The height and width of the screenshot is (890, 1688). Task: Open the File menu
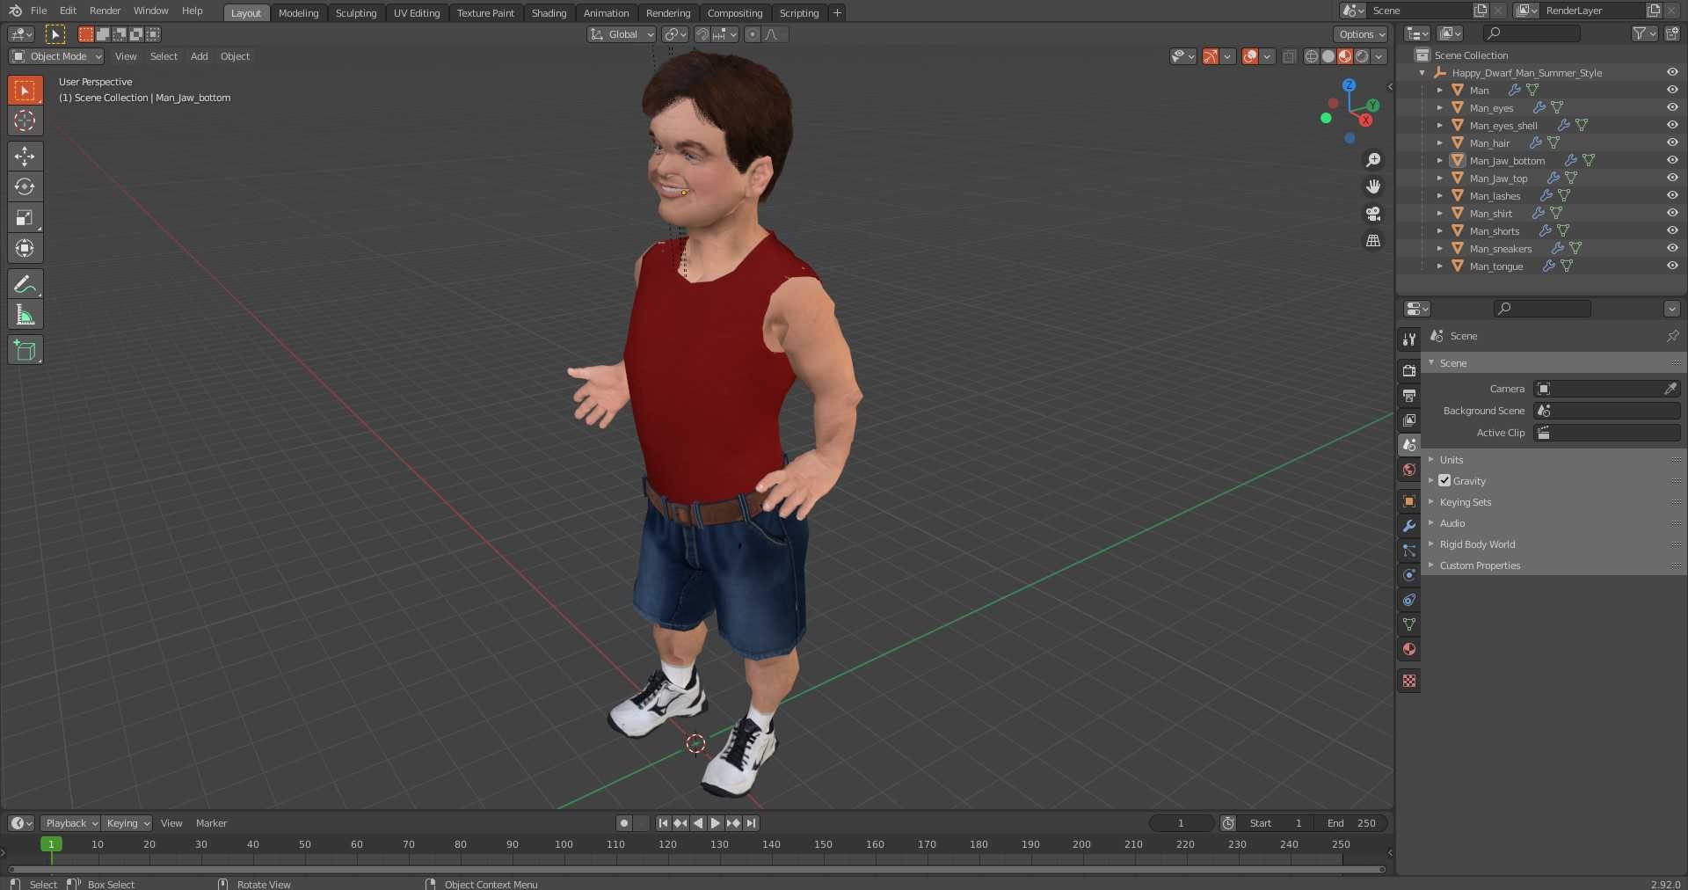39,11
